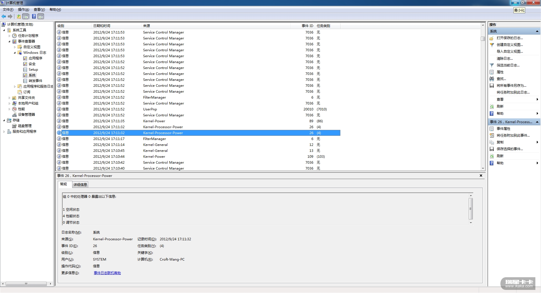Select the 本地用户和组 node

(28, 103)
